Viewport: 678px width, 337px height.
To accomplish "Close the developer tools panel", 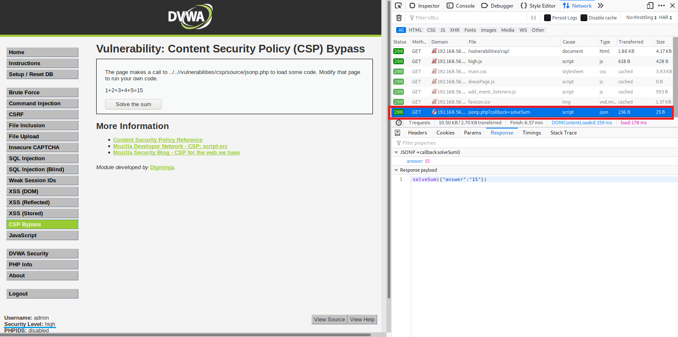I will [672, 5].
